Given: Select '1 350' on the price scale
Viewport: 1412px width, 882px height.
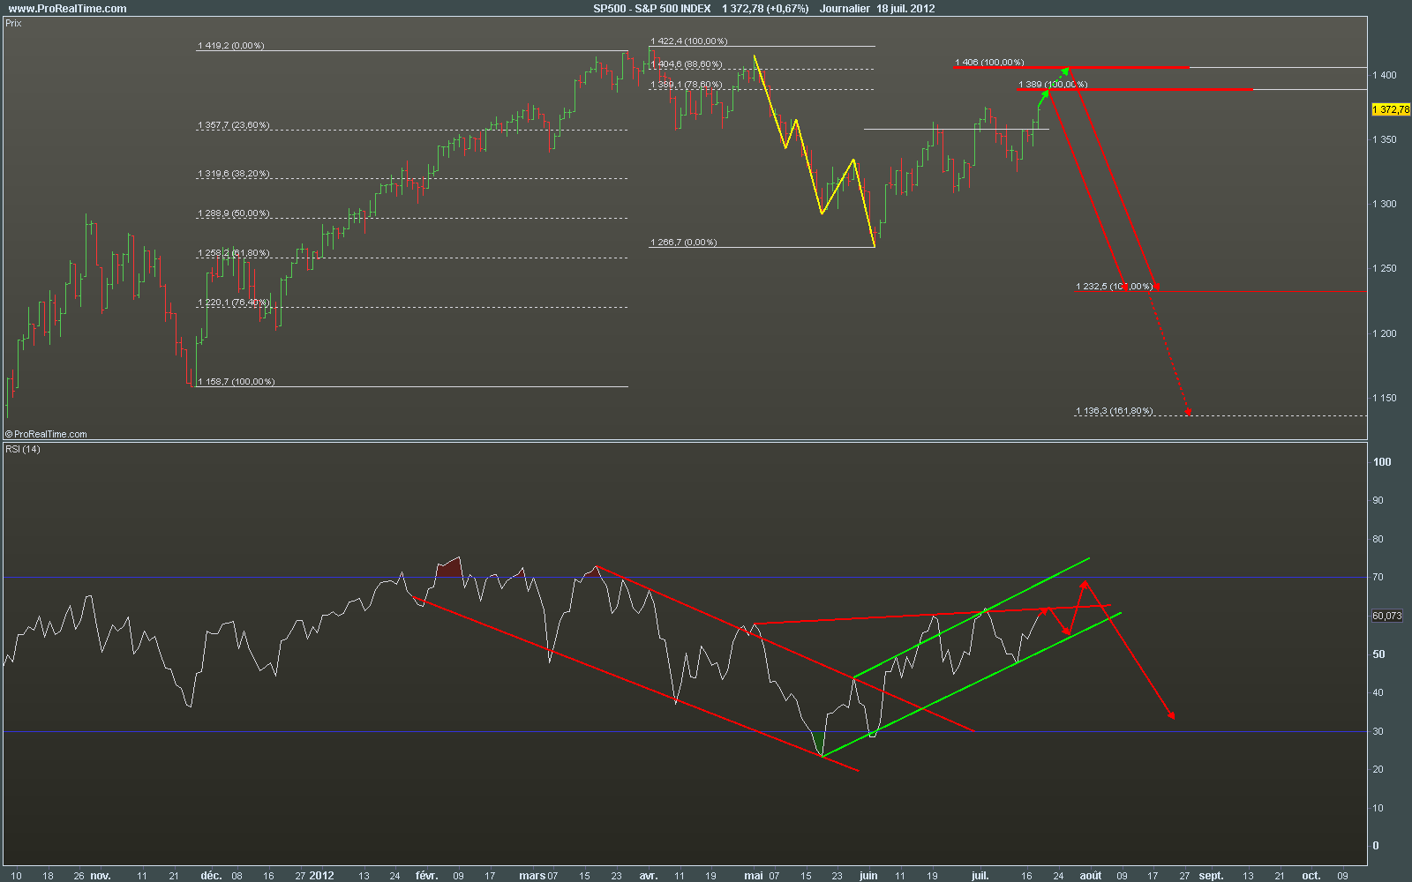Looking at the screenshot, I should (1385, 140).
